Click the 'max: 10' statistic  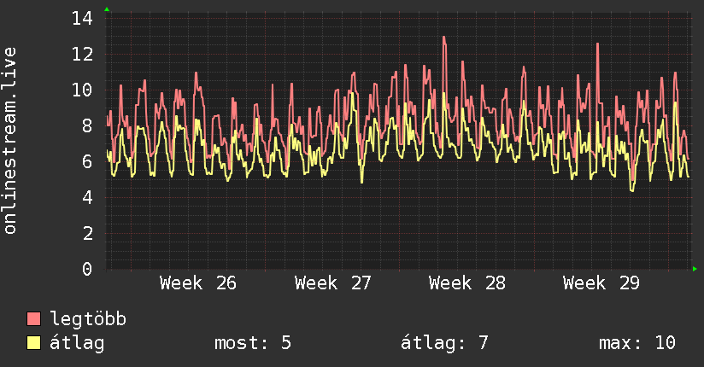point(637,343)
